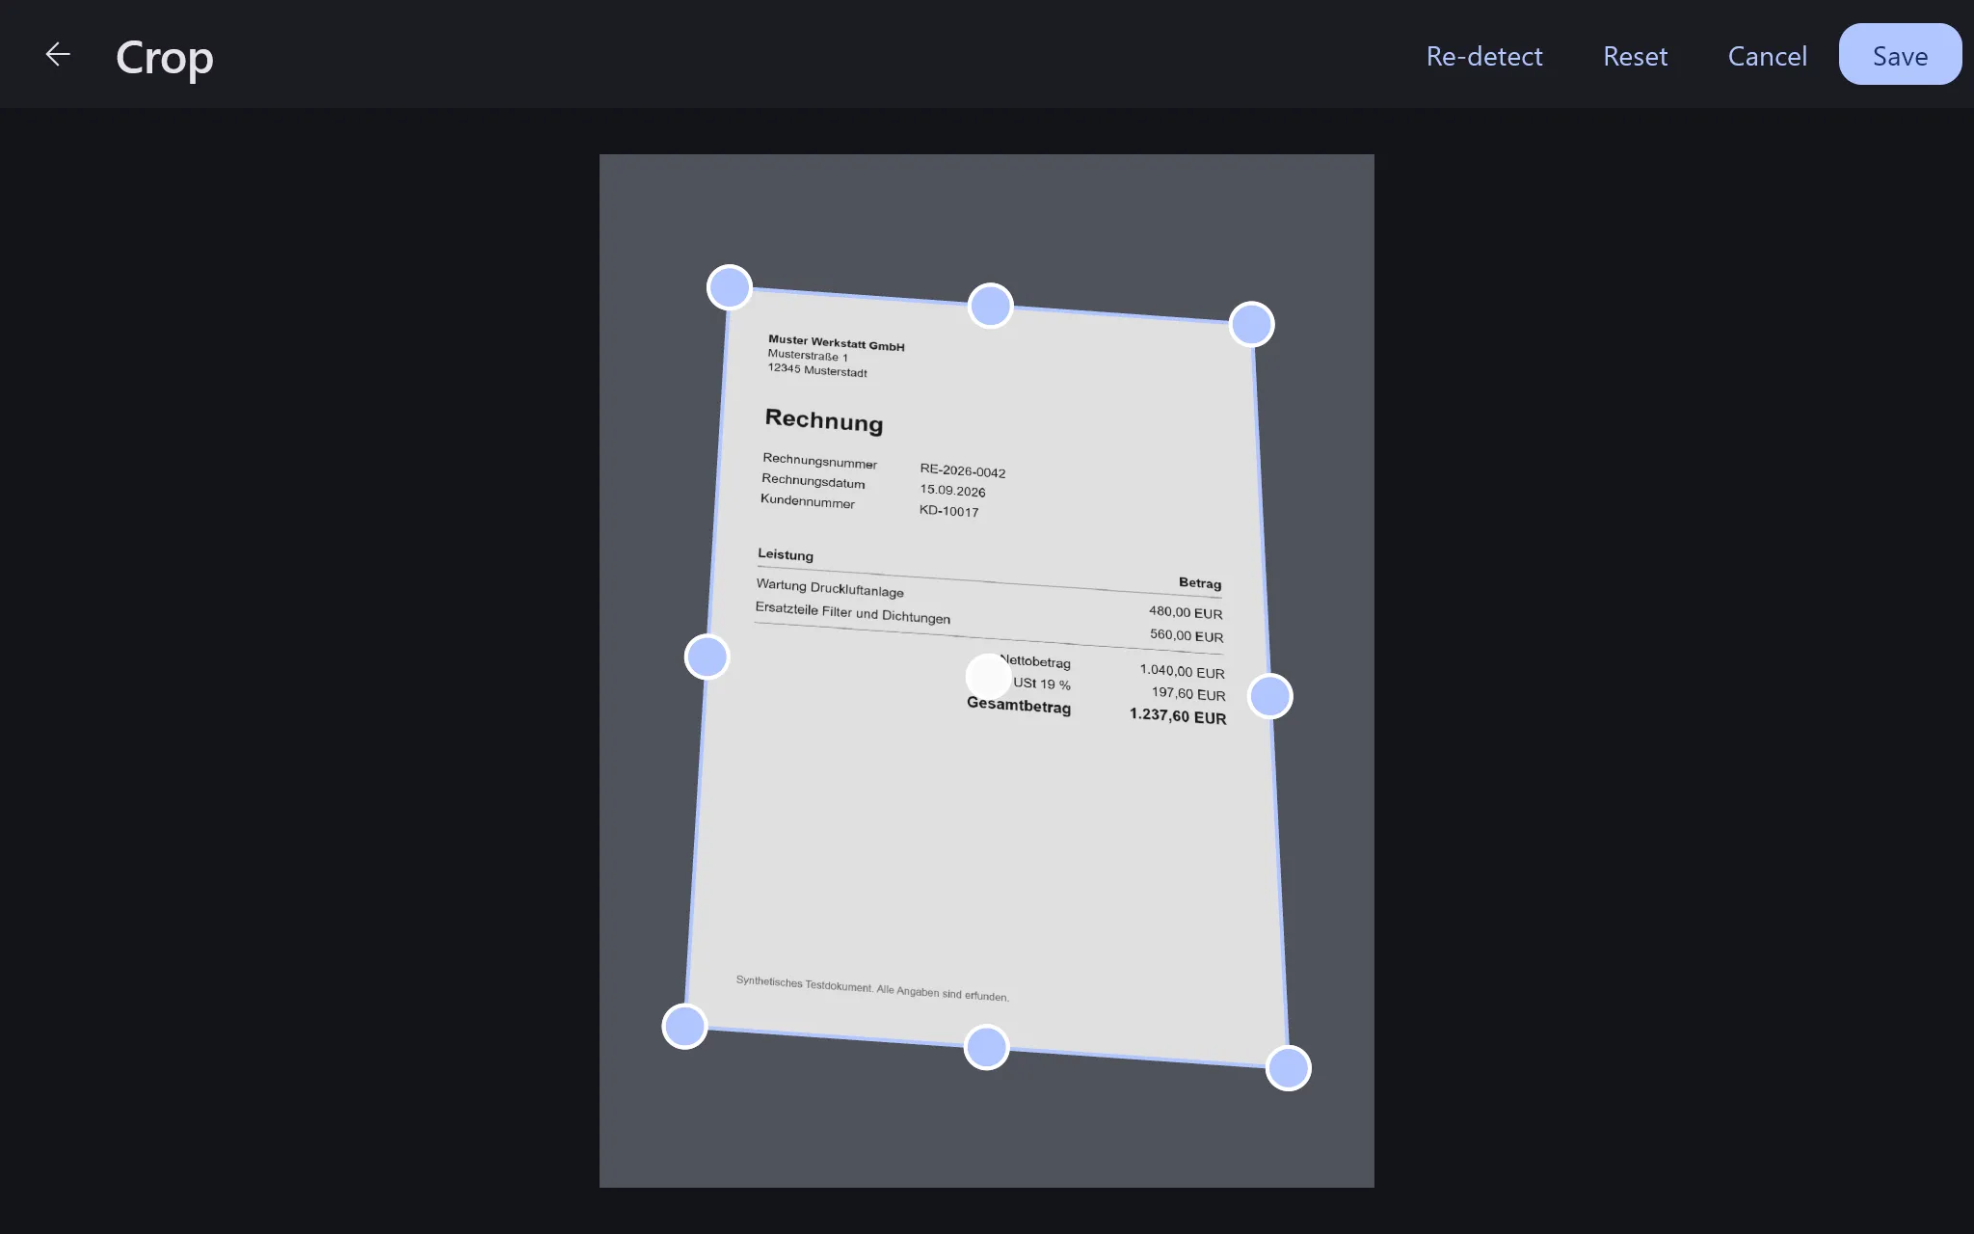1974x1234 pixels.
Task: Select the bottom-right corner crop handle
Action: coord(1289,1068)
